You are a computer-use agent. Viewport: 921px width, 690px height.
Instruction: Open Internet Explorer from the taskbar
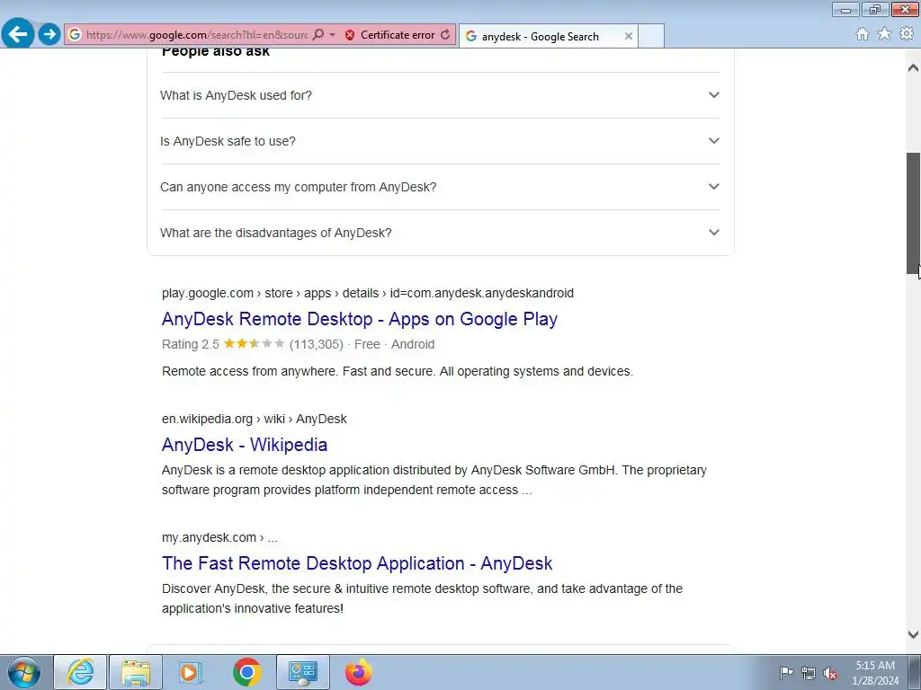pyautogui.click(x=80, y=672)
